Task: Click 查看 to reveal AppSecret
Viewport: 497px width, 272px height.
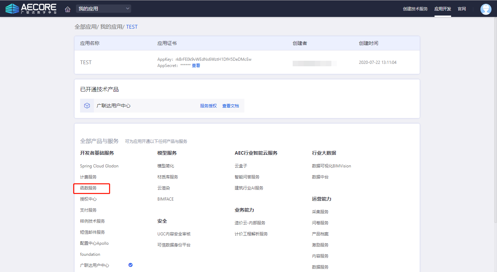Action: click(x=196, y=66)
